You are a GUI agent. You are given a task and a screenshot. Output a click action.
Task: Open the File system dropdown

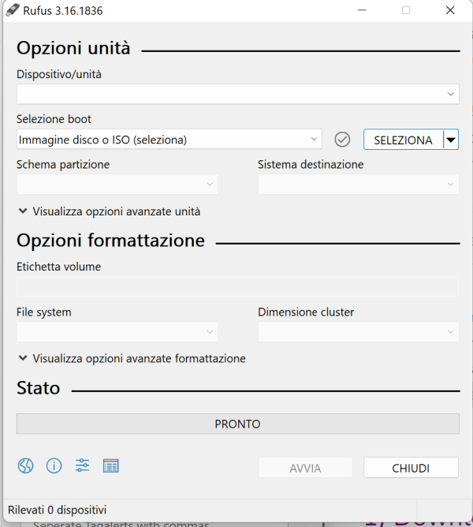(x=117, y=332)
